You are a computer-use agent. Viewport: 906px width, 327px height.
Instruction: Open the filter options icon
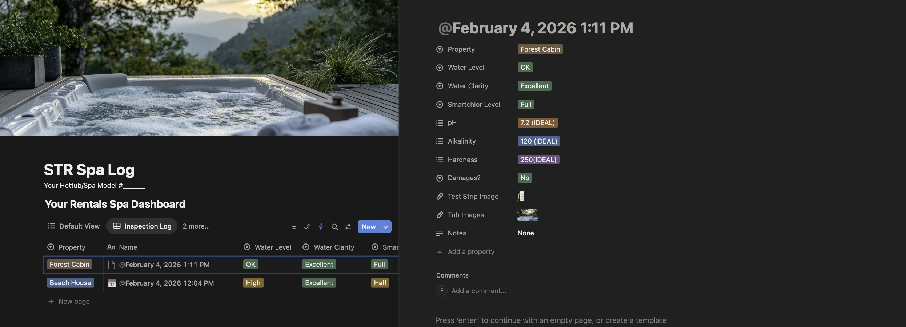tap(294, 226)
